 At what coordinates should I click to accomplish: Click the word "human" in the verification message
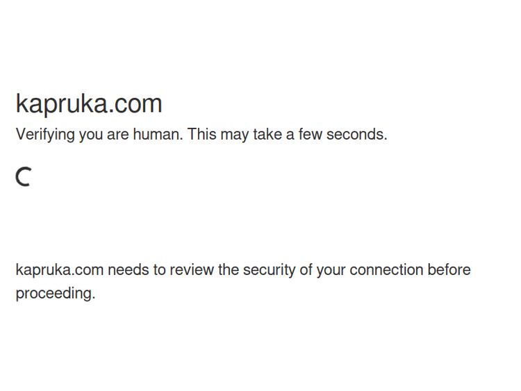pyautogui.click(x=156, y=134)
